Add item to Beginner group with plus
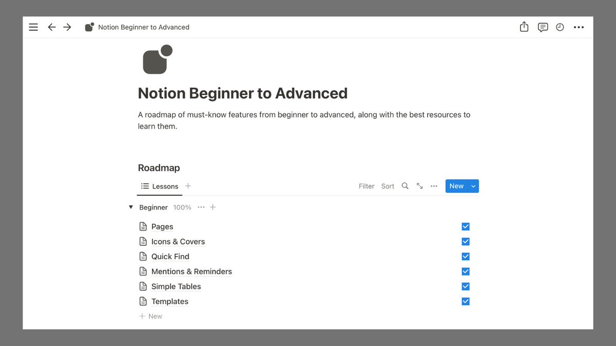 point(213,207)
